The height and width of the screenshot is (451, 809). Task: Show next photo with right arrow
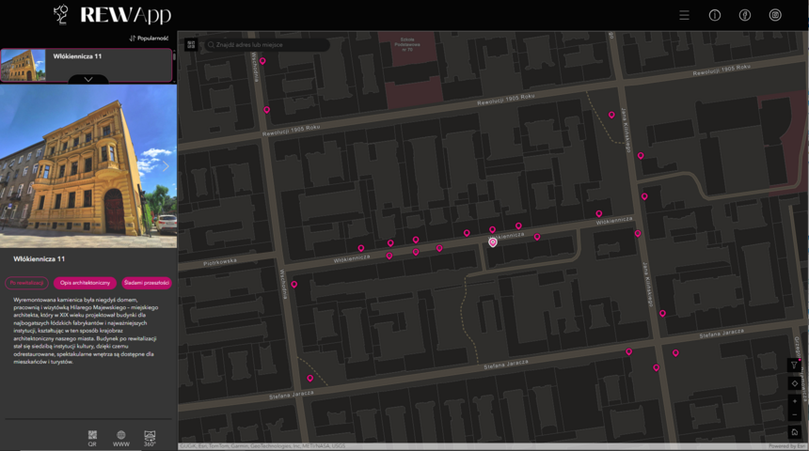166,166
